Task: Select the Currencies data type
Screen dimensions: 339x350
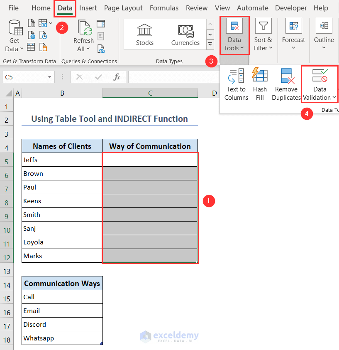Action: coord(185,35)
